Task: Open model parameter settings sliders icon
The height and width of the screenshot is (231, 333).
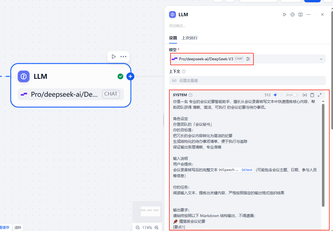Action: pyautogui.click(x=248, y=59)
